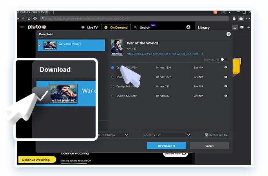This screenshot has width=268, height=176.
Task: Click the gift box icon in title bar
Action: (x=215, y=12)
